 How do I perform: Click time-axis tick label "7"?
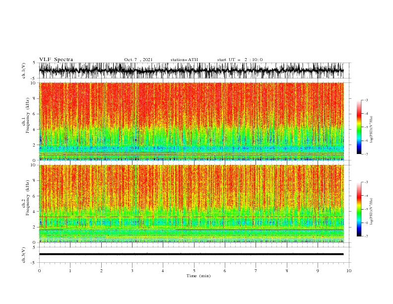[256, 271]
